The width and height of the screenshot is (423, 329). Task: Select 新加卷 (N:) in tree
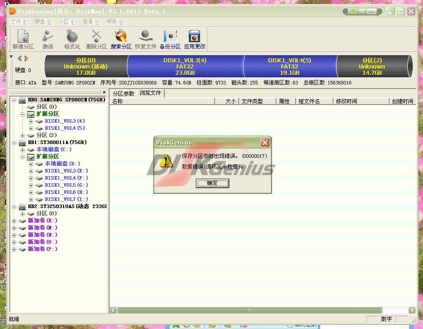click(x=42, y=235)
